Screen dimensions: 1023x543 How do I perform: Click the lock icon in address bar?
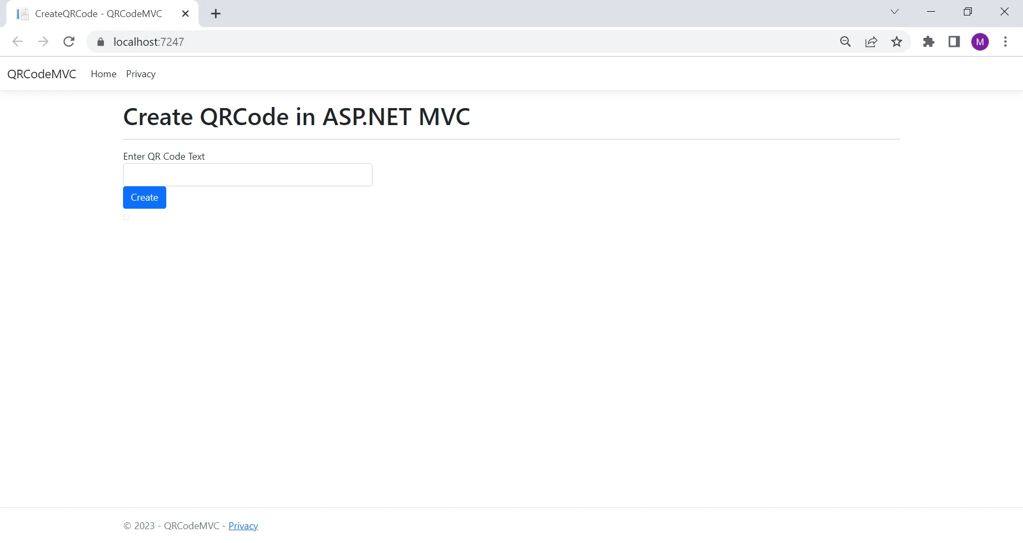[x=101, y=42]
